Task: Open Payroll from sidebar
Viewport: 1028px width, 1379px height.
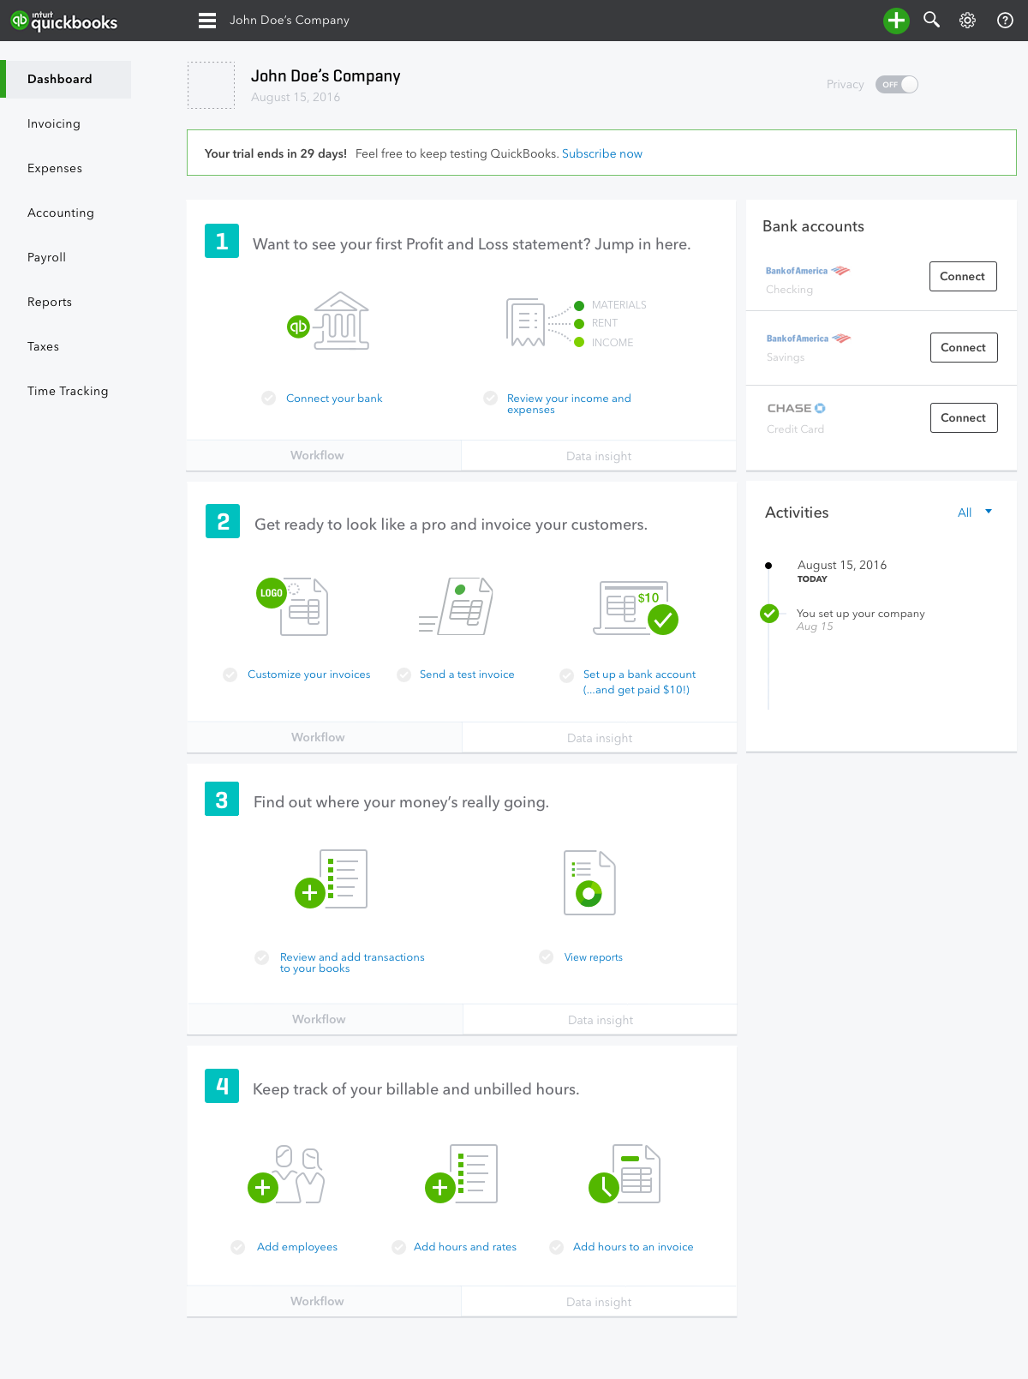Action: click(46, 257)
